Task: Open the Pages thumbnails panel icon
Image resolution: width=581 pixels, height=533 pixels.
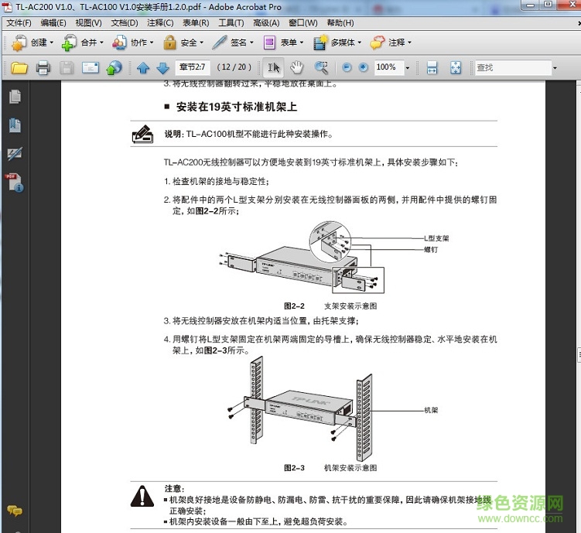Action: [15, 97]
